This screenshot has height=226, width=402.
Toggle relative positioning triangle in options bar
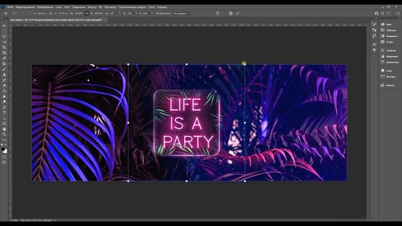tap(50, 13)
